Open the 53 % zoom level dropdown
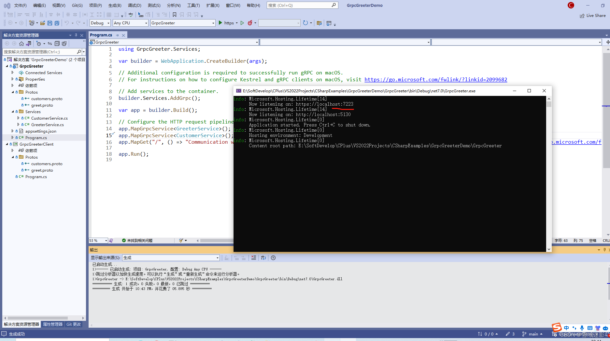610x341 pixels. click(98, 241)
